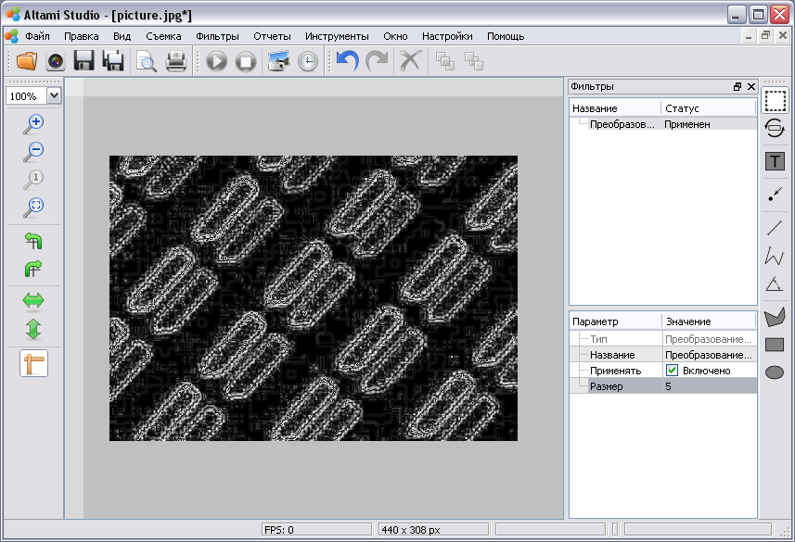Undock the Фильтры panel
The image size is (795, 542).
coord(737,86)
